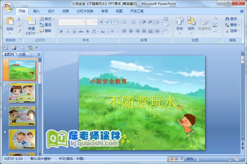Center text in paragraph group
This screenshot has height=164, width=247.
pyautogui.click(x=131, y=31)
